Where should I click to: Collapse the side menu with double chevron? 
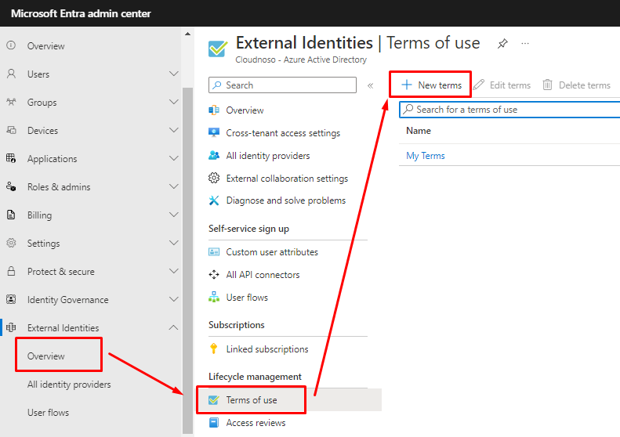click(370, 85)
